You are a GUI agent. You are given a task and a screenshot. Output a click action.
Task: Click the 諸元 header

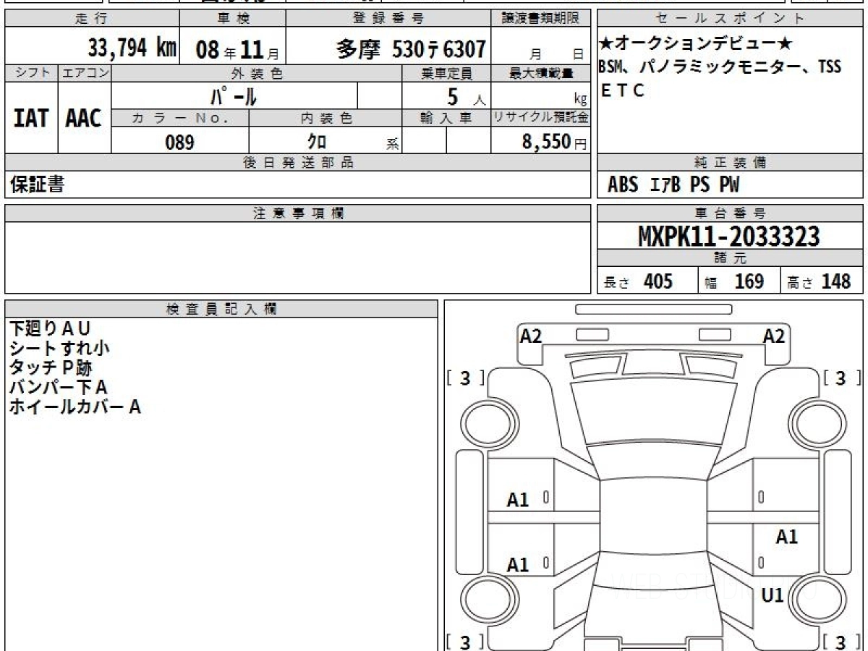pyautogui.click(x=731, y=258)
